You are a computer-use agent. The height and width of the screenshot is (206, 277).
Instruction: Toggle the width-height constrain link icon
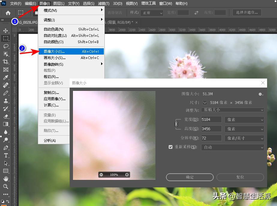[177, 124]
